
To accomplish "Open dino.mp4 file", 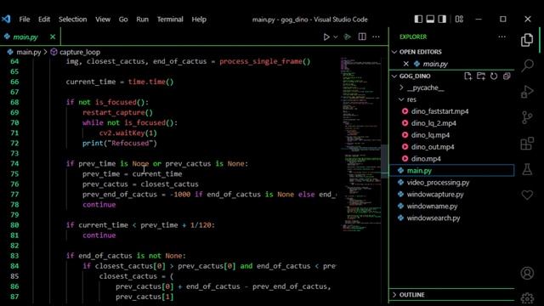I will point(426,159).
